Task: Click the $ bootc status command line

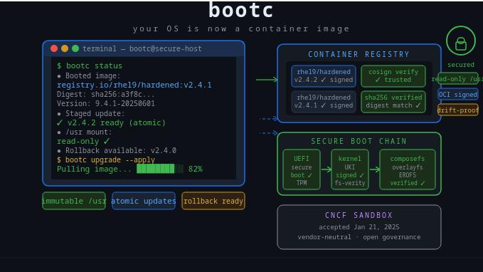Action: pos(90,66)
